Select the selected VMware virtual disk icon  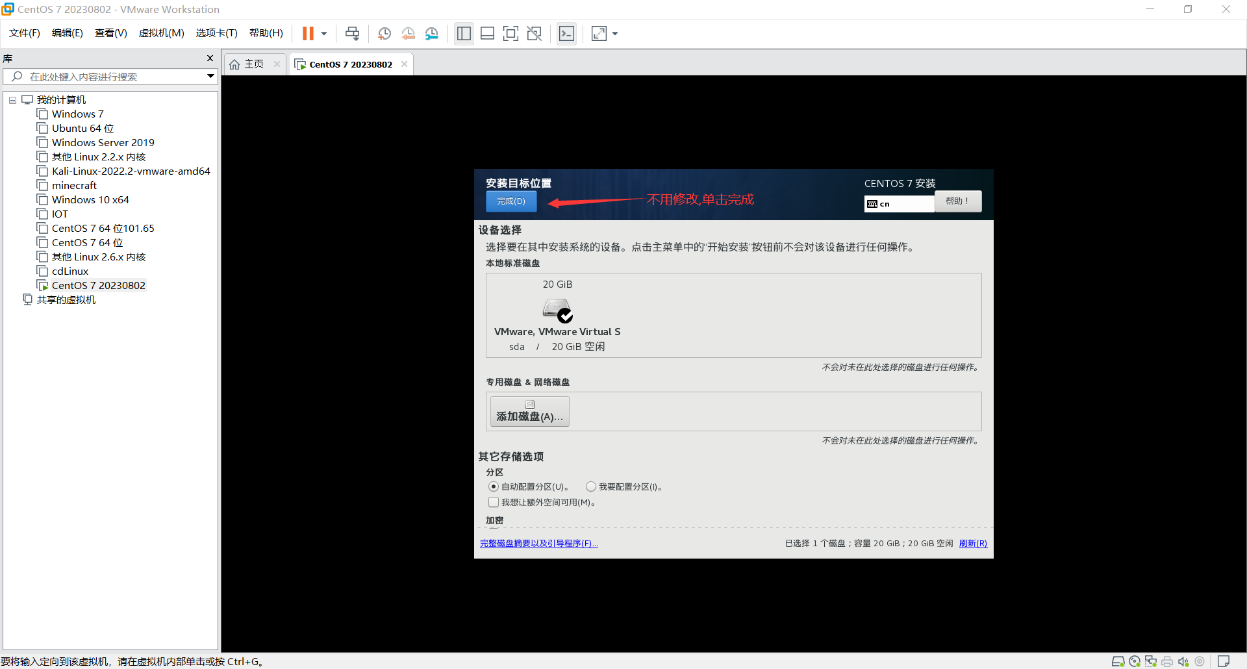[x=557, y=310]
